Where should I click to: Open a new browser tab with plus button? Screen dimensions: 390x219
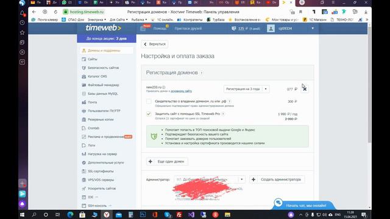302,2
